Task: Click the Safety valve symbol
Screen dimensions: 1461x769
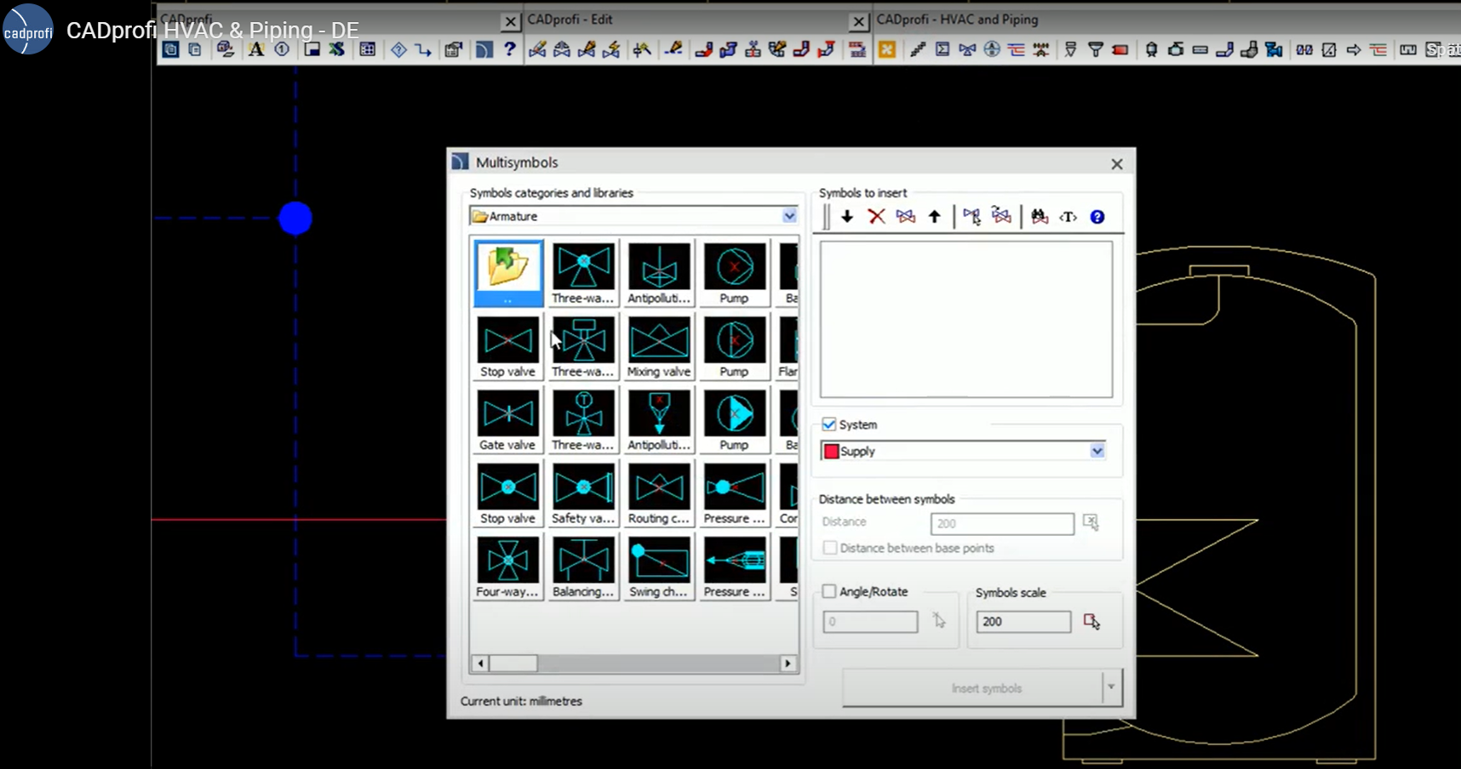Action: point(583,488)
